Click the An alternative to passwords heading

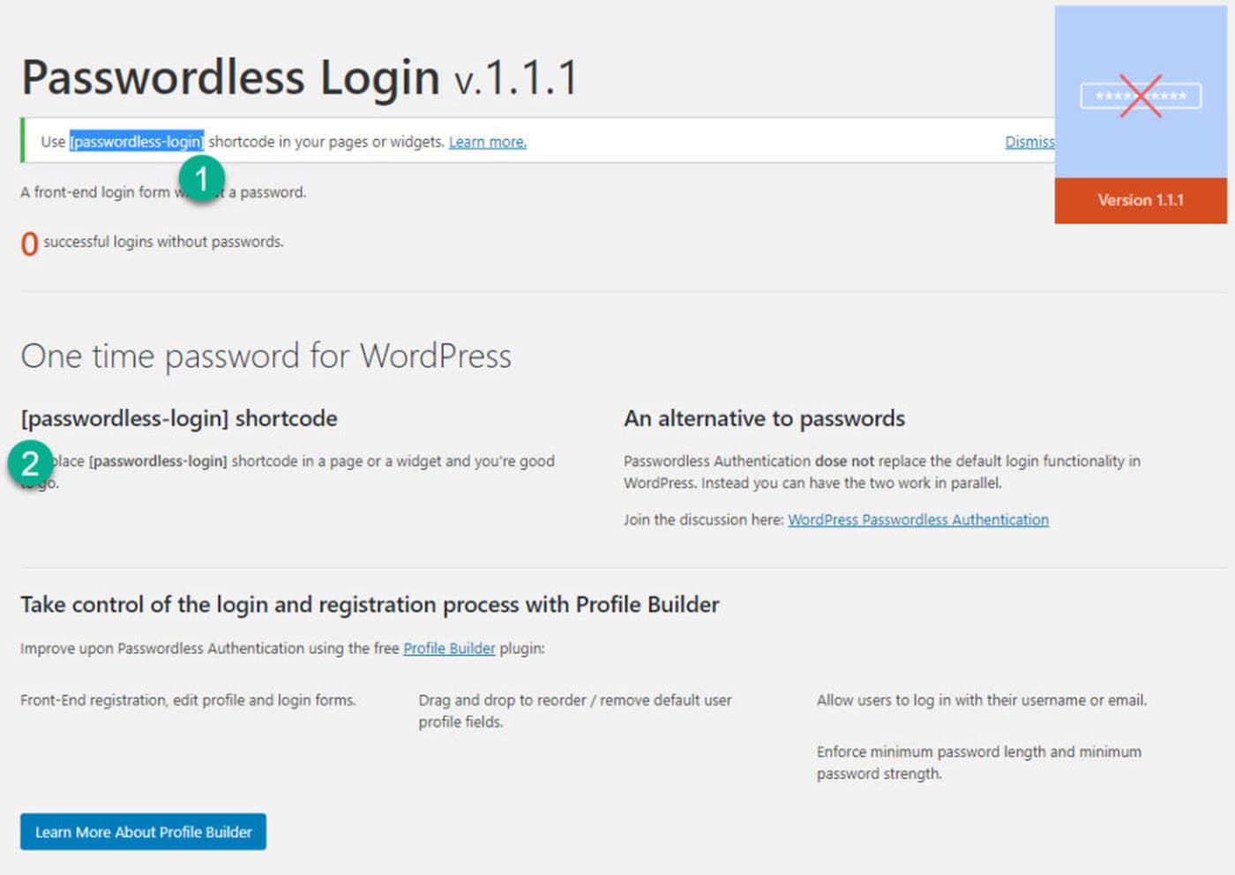(764, 418)
